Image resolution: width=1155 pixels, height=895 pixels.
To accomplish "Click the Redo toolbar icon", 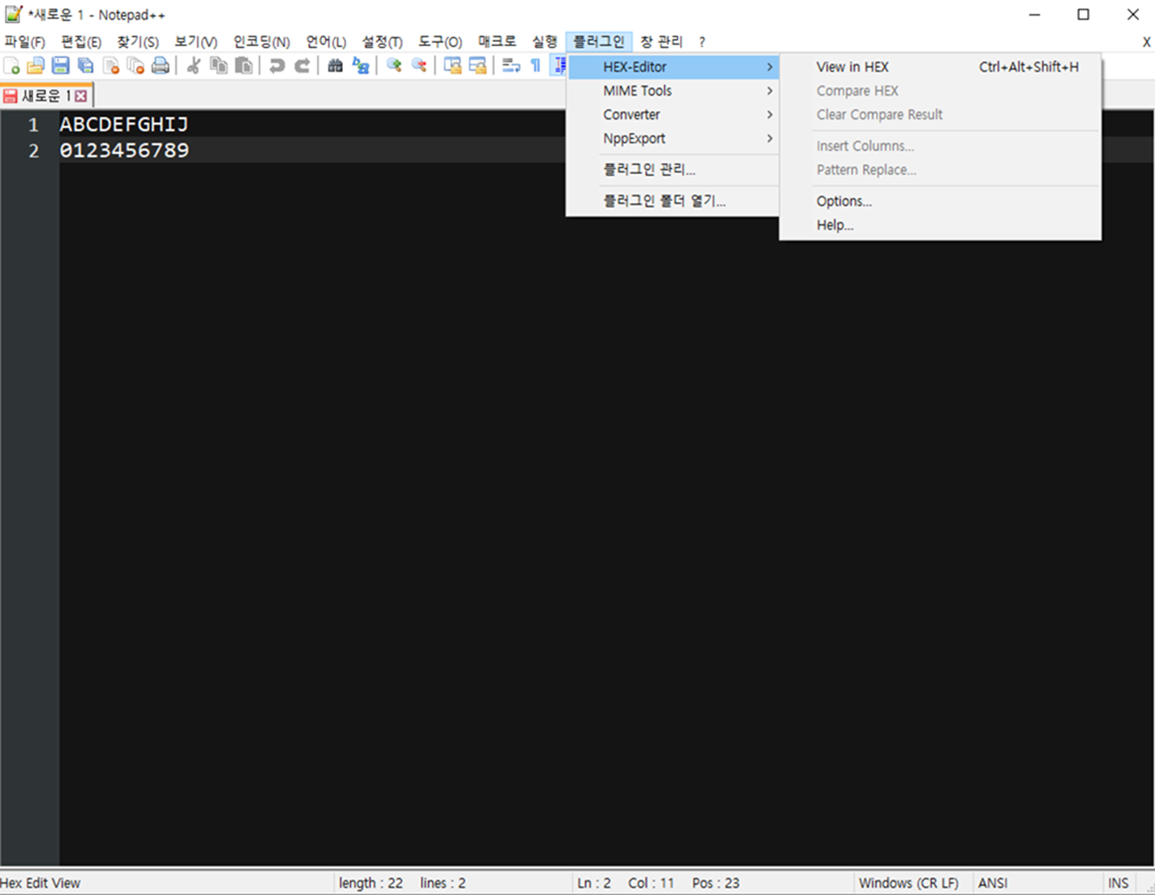I will pos(302,66).
